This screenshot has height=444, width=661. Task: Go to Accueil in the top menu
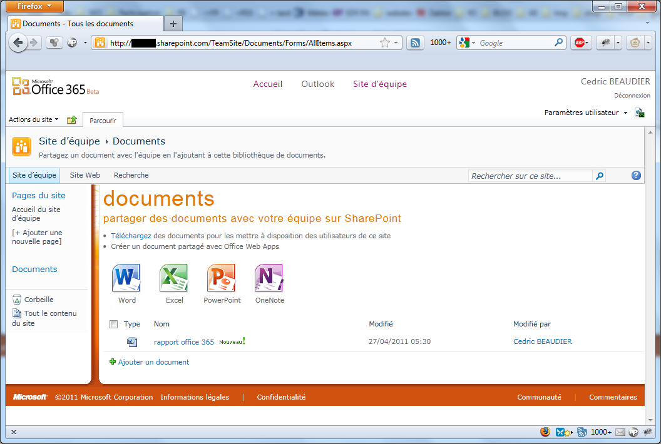pos(268,84)
